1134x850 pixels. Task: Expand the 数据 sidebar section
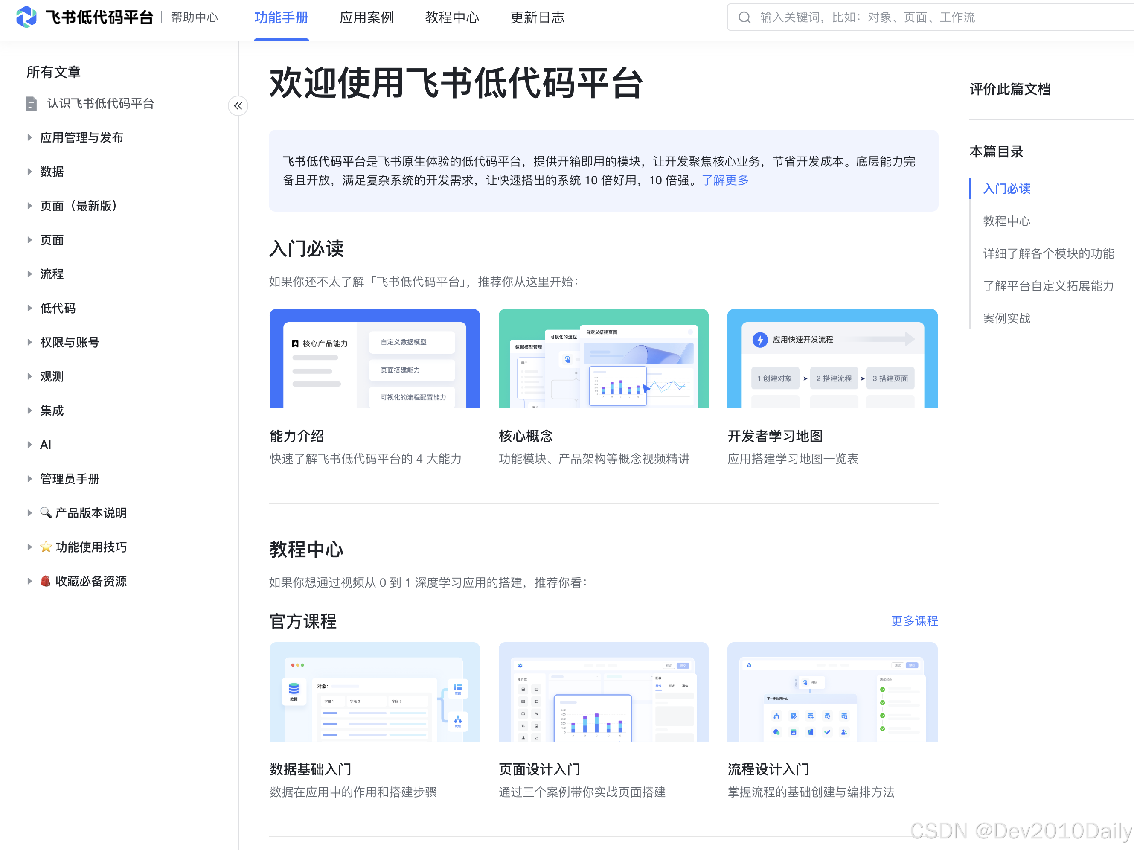[x=30, y=172]
